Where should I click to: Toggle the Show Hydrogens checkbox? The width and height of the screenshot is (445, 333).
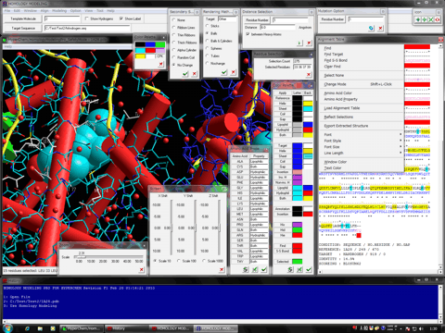(87, 18)
